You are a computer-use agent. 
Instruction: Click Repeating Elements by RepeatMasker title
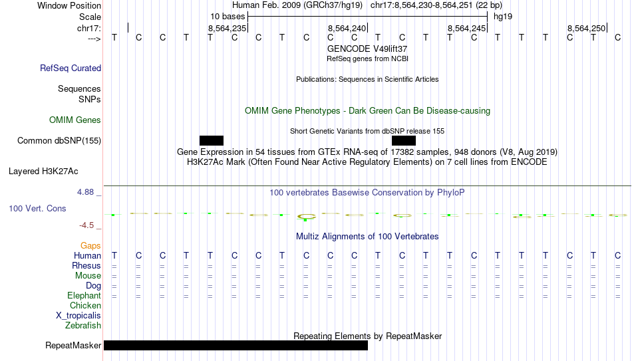[x=368, y=336]
